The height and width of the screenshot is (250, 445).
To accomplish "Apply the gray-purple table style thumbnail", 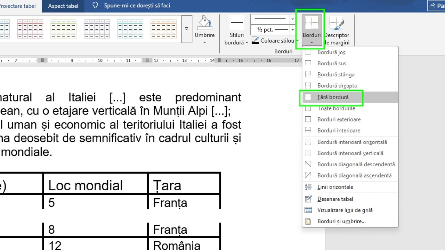I will click(x=97, y=29).
